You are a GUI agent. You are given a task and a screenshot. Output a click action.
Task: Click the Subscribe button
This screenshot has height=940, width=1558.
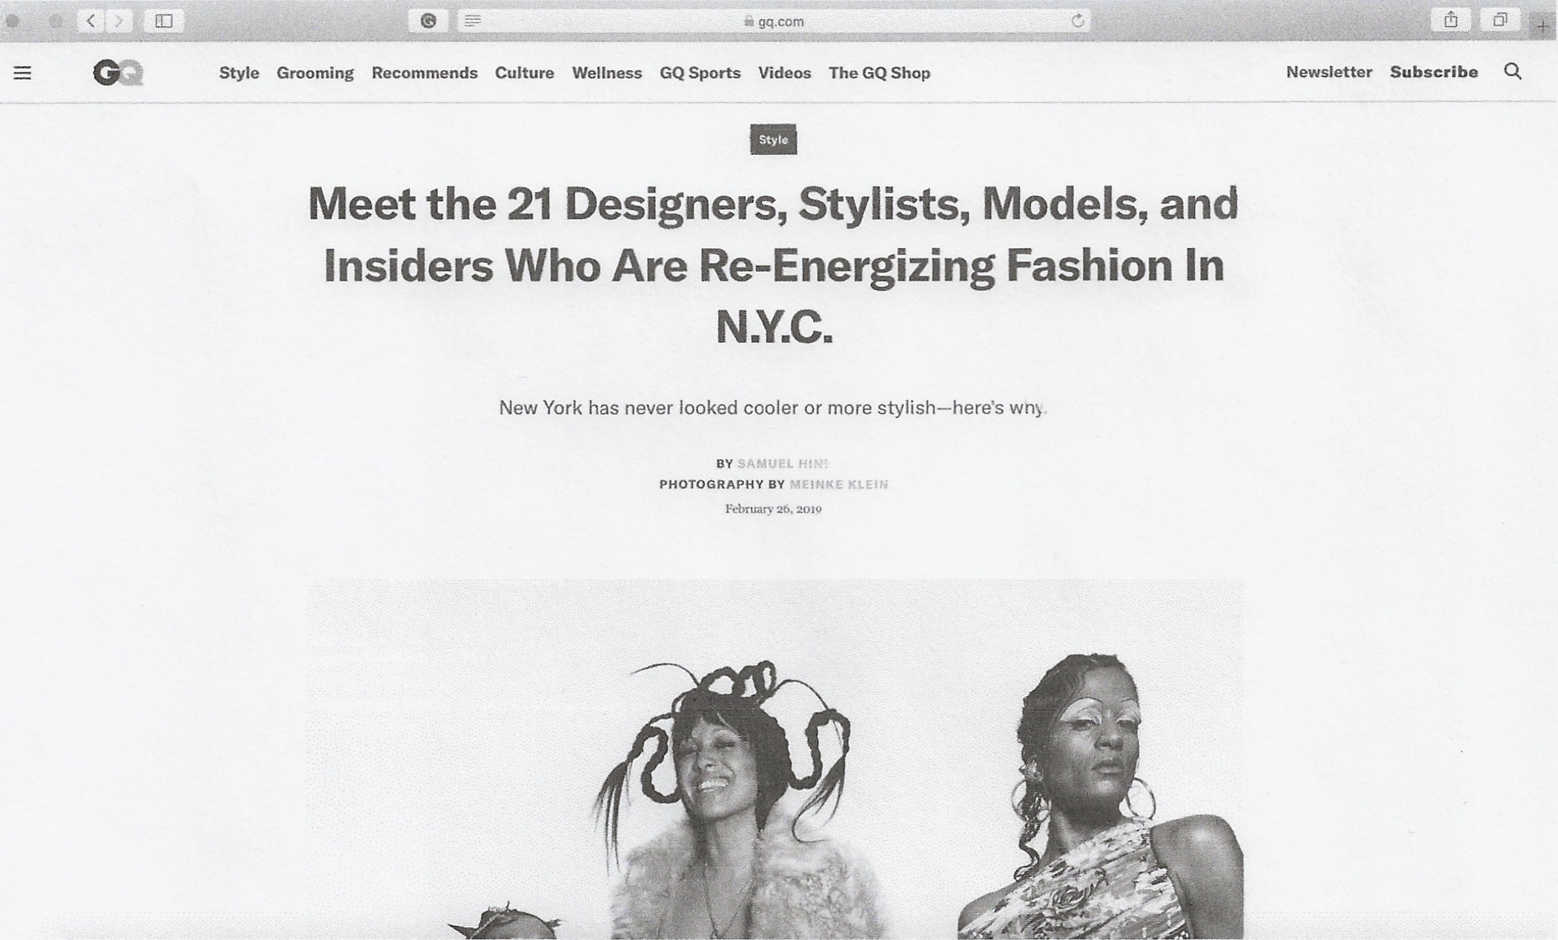pyautogui.click(x=1433, y=72)
